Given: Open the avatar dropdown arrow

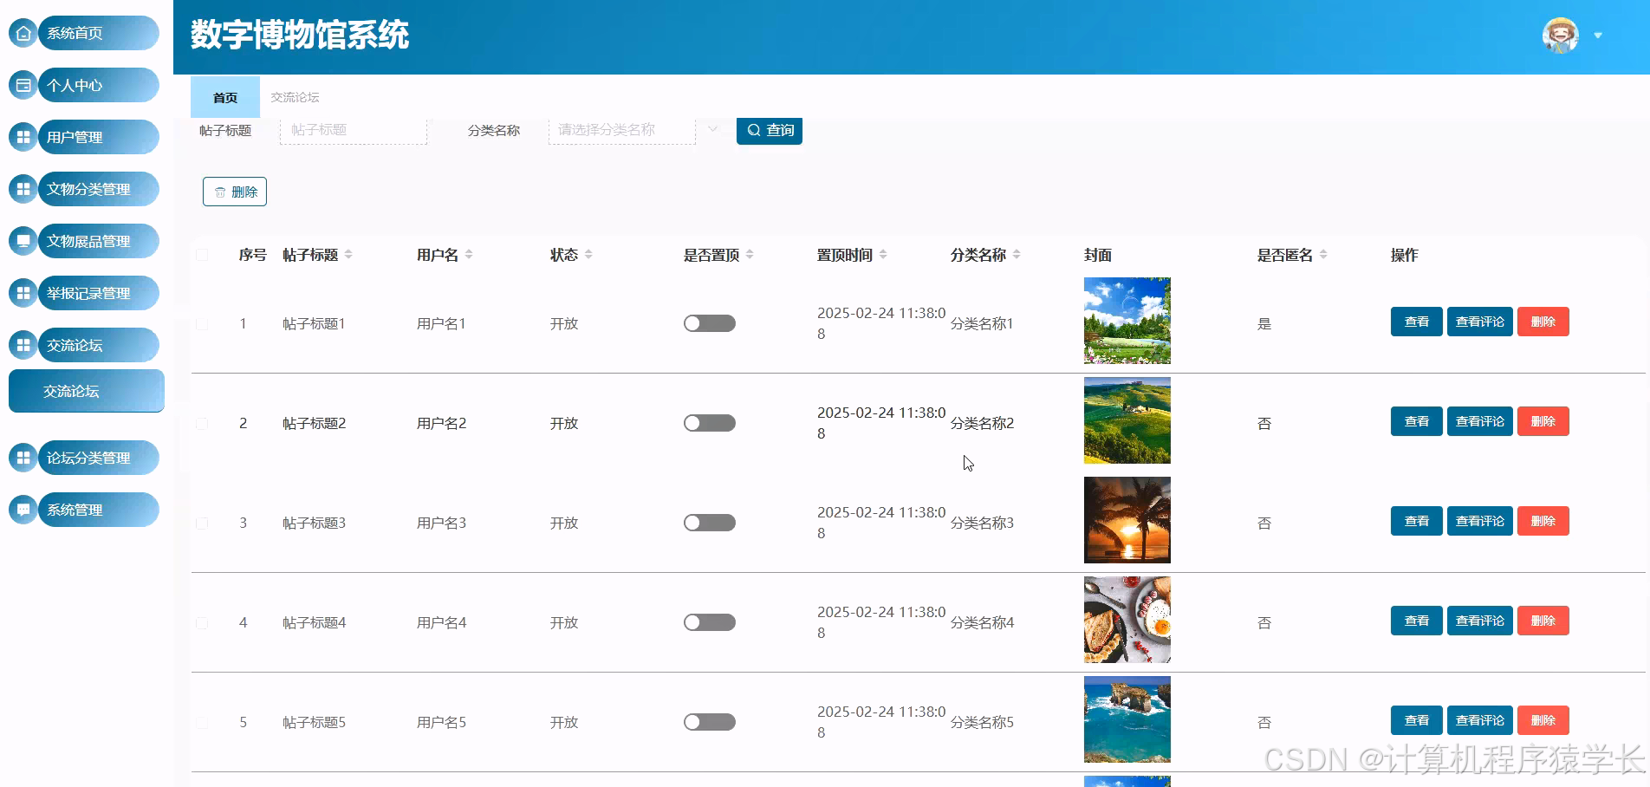Looking at the screenshot, I should click(1597, 36).
